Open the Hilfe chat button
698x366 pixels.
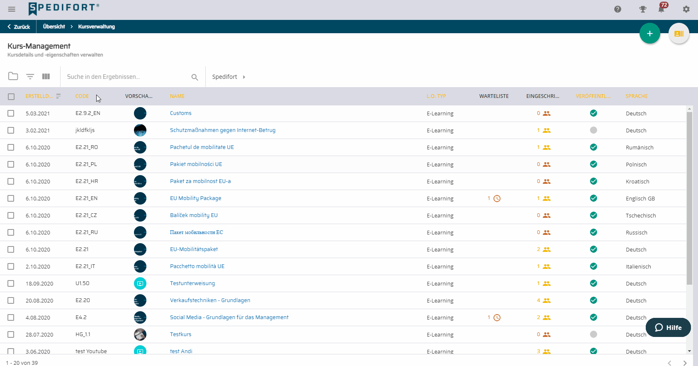pos(668,327)
